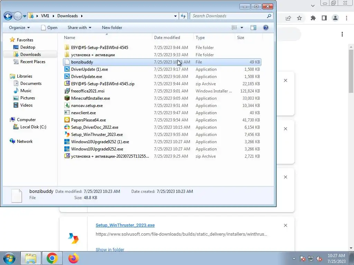Bookmark page with Chrome star icon
Viewport: 354px width, 265px height.
(x=299, y=18)
